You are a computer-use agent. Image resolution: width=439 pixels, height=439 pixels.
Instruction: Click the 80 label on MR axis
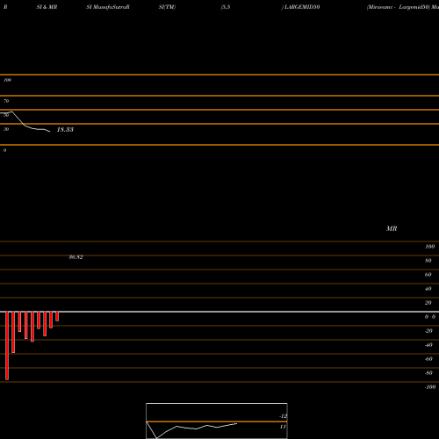tap(428, 261)
